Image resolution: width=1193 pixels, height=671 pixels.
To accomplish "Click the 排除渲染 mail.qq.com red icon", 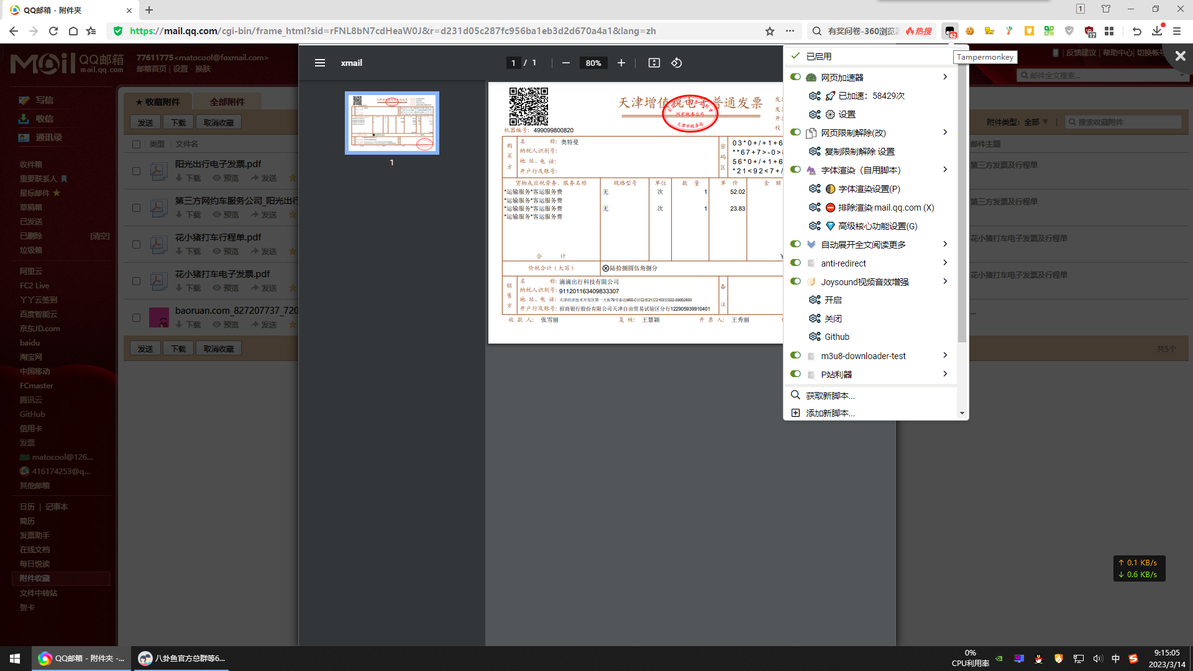I will [830, 208].
